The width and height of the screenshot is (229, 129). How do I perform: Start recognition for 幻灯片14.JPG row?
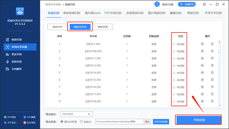(202, 73)
